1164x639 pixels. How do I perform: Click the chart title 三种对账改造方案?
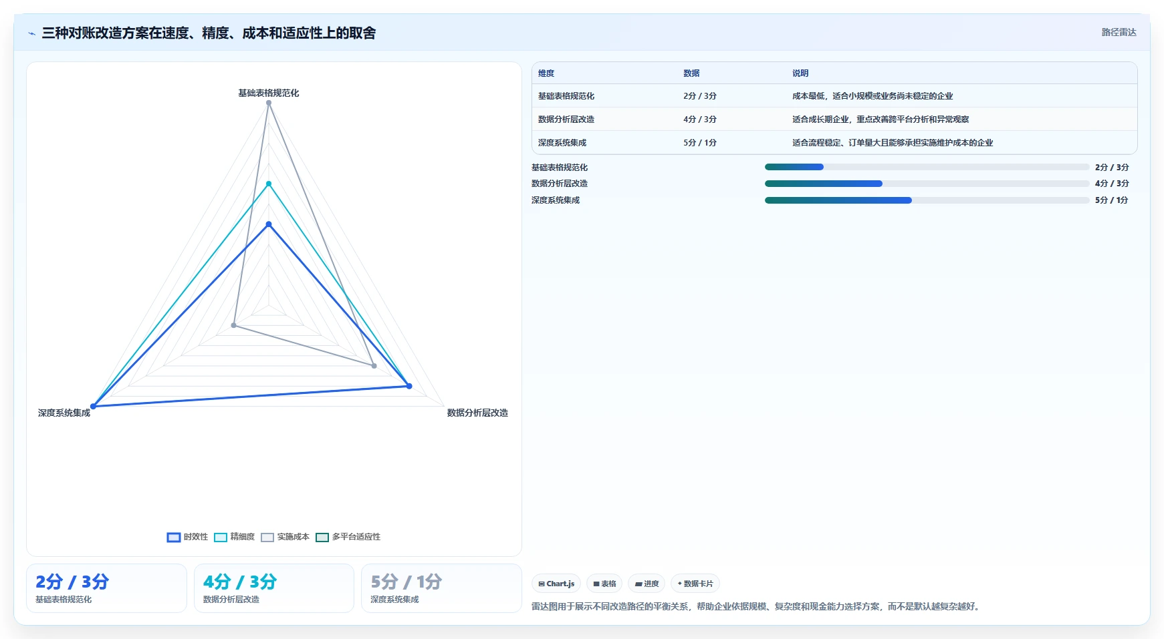click(x=209, y=33)
